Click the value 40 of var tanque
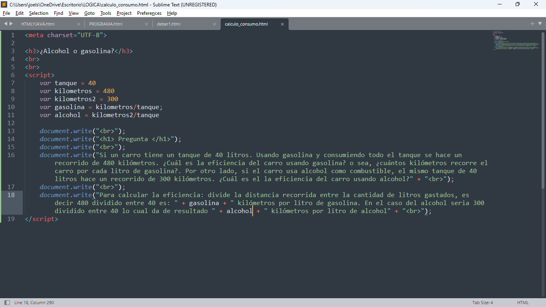The image size is (546, 307). click(x=92, y=83)
